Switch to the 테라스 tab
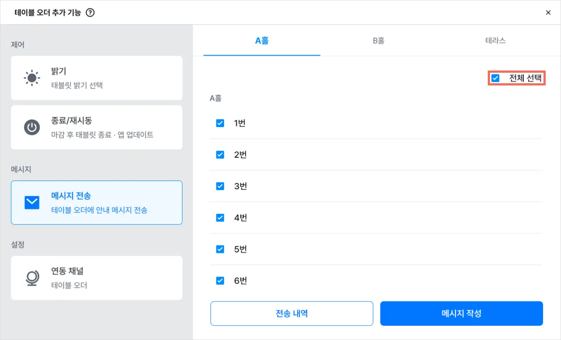561x340 pixels. pos(495,41)
